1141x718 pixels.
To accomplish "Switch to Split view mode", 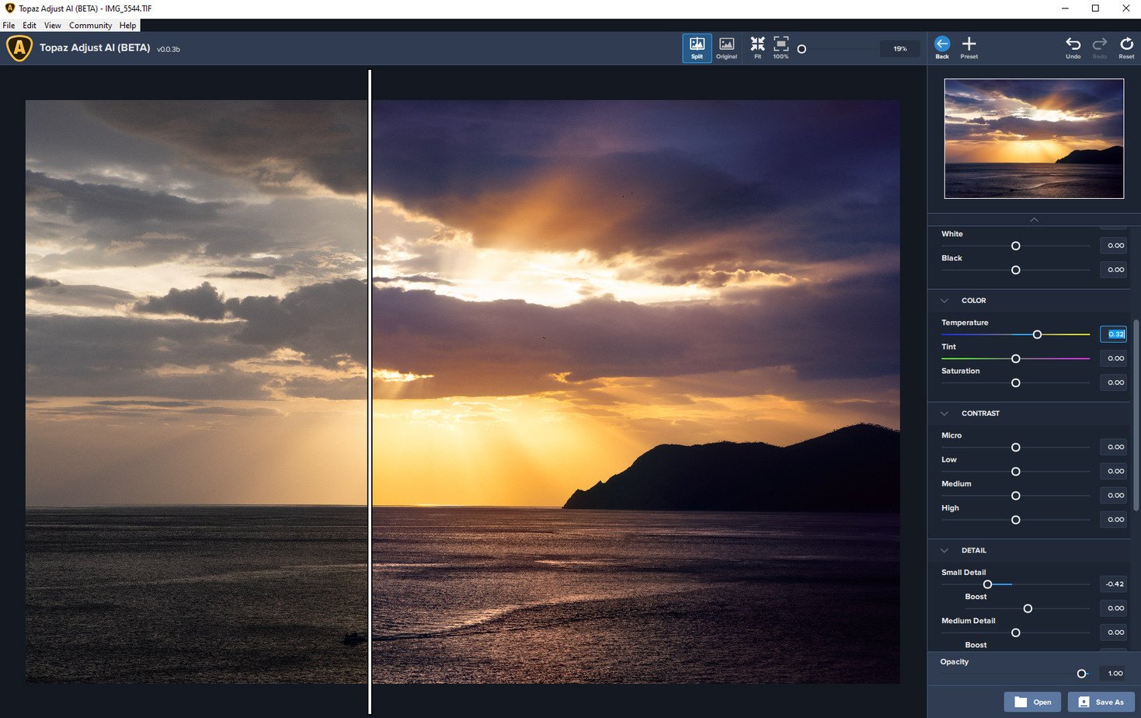I will click(x=697, y=47).
